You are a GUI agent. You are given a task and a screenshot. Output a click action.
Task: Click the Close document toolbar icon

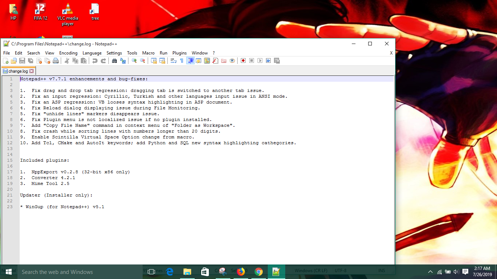click(x=39, y=61)
